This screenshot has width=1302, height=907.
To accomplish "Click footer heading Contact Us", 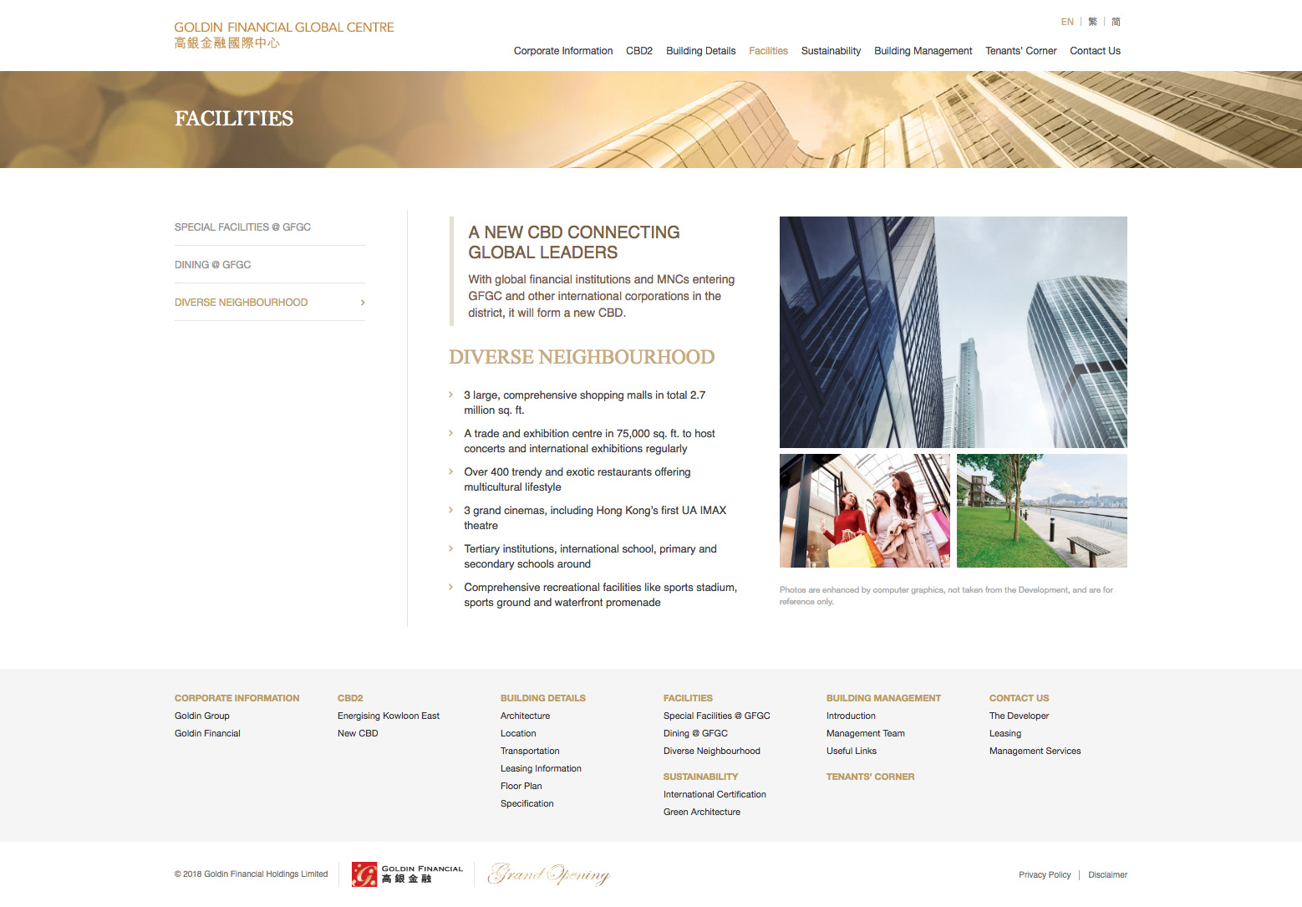I will [x=1019, y=698].
